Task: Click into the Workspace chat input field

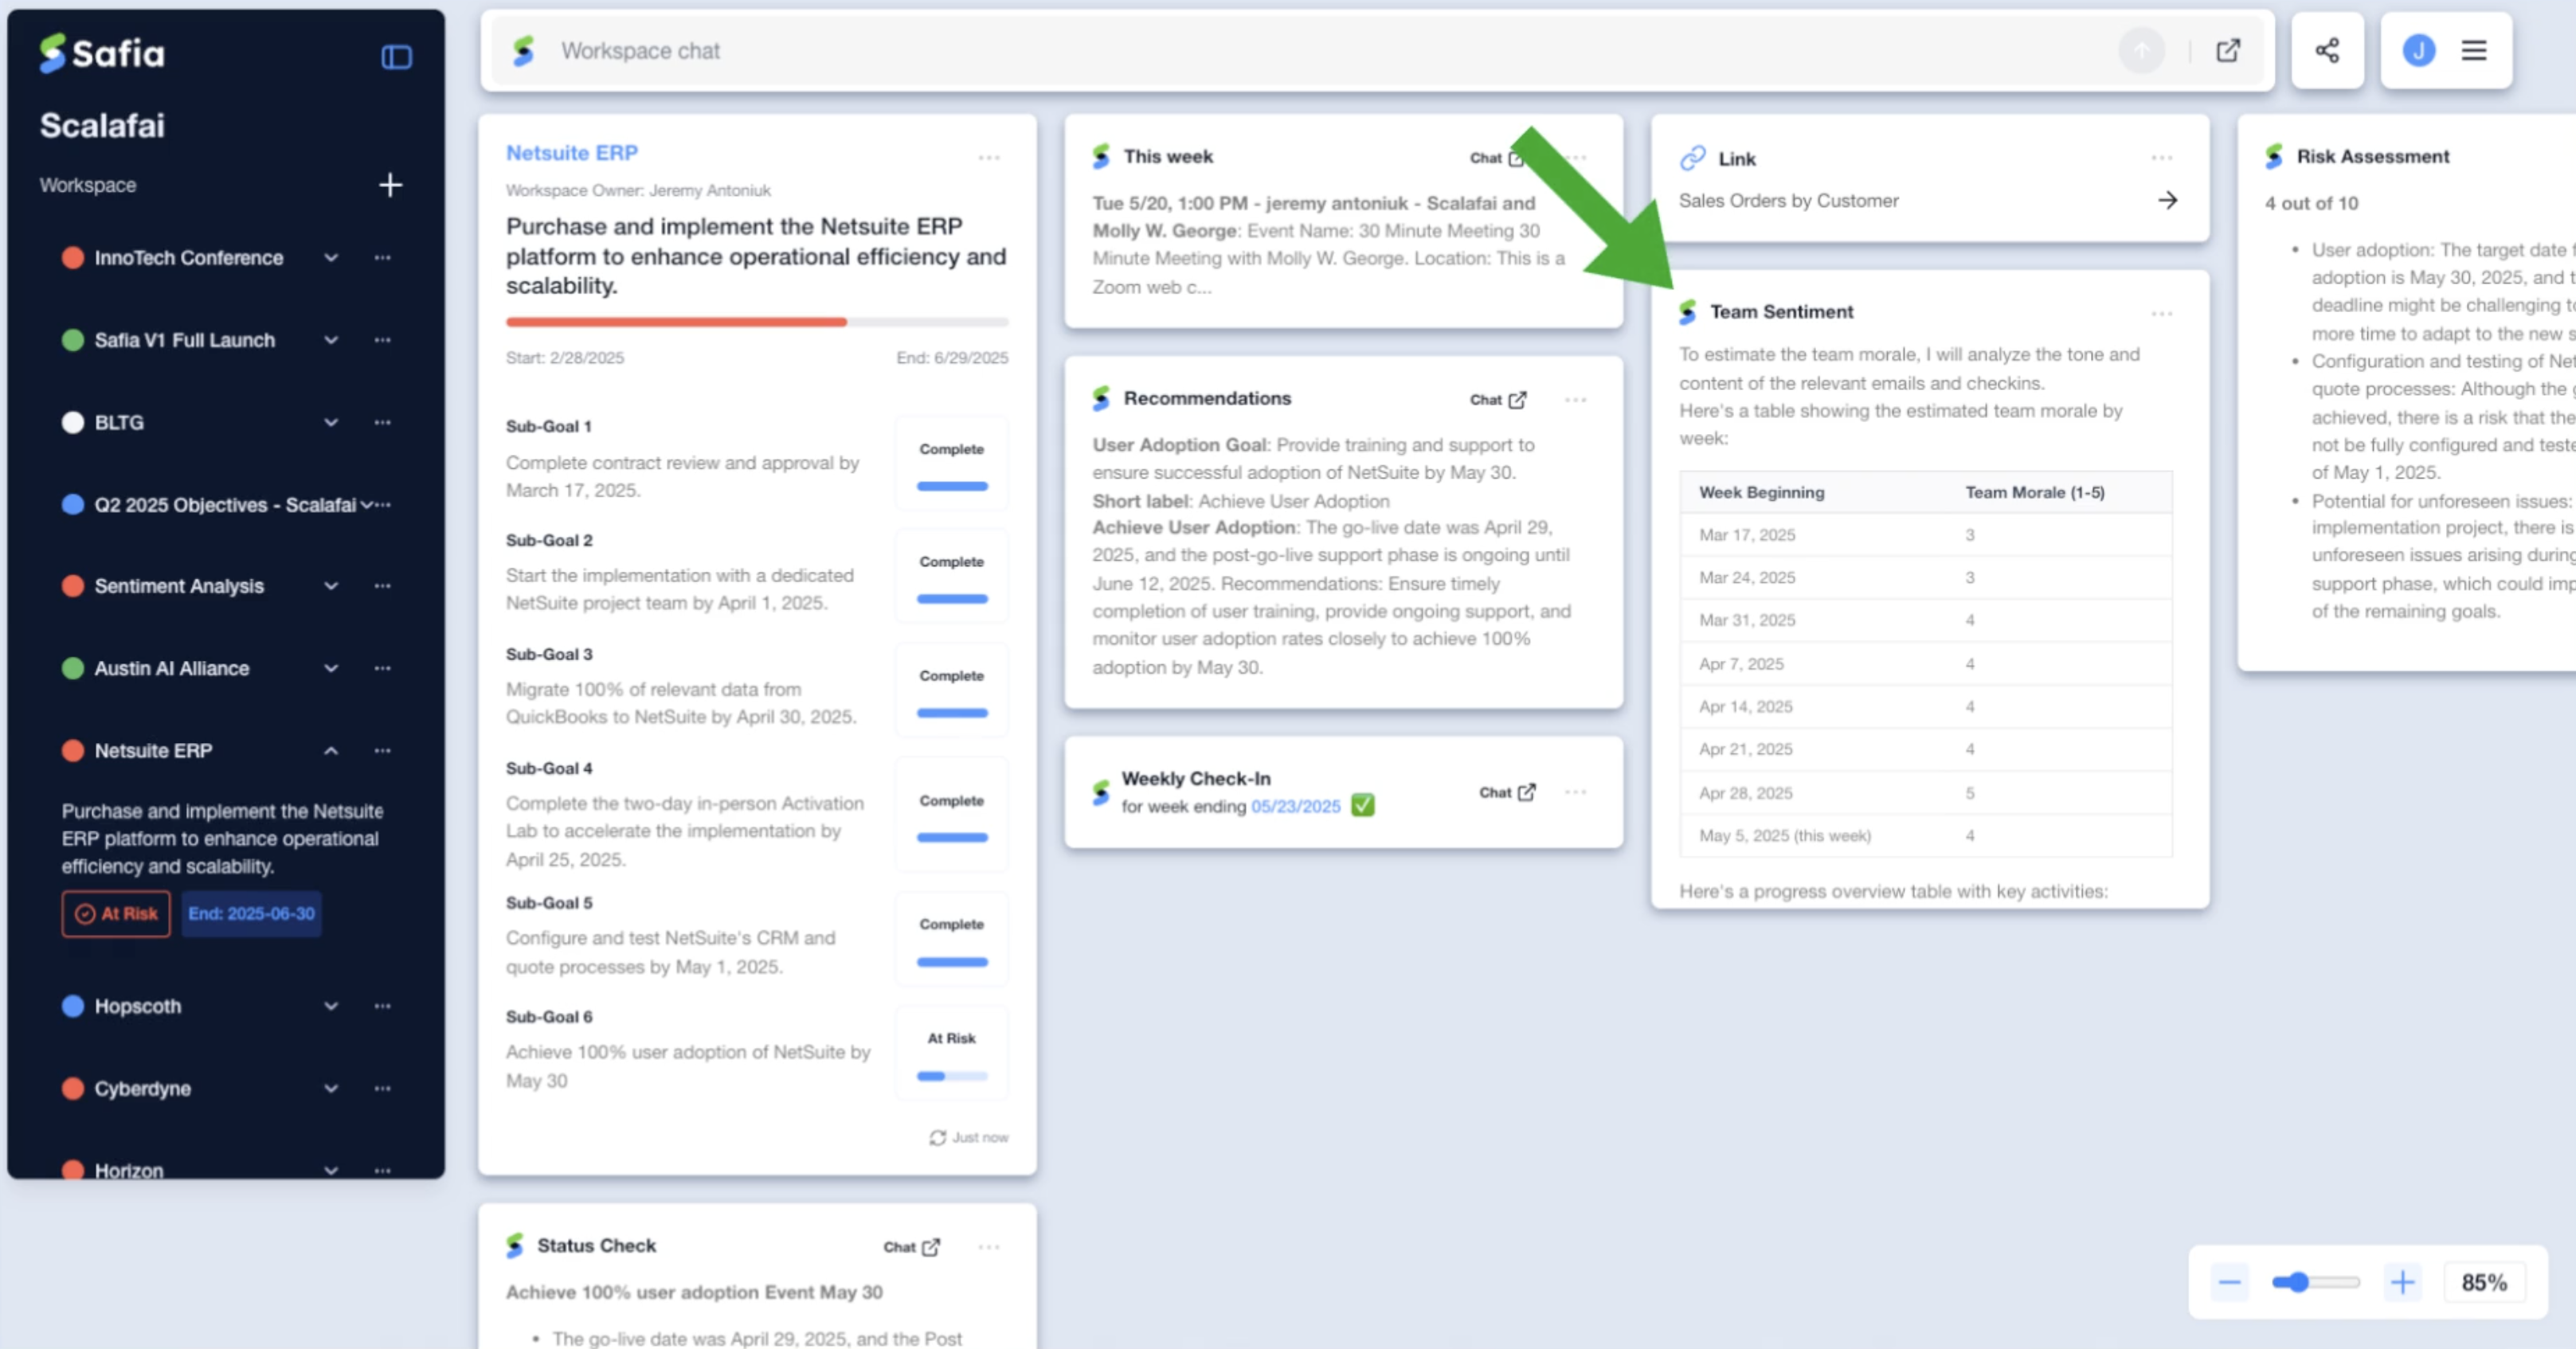Action: tap(1330, 50)
